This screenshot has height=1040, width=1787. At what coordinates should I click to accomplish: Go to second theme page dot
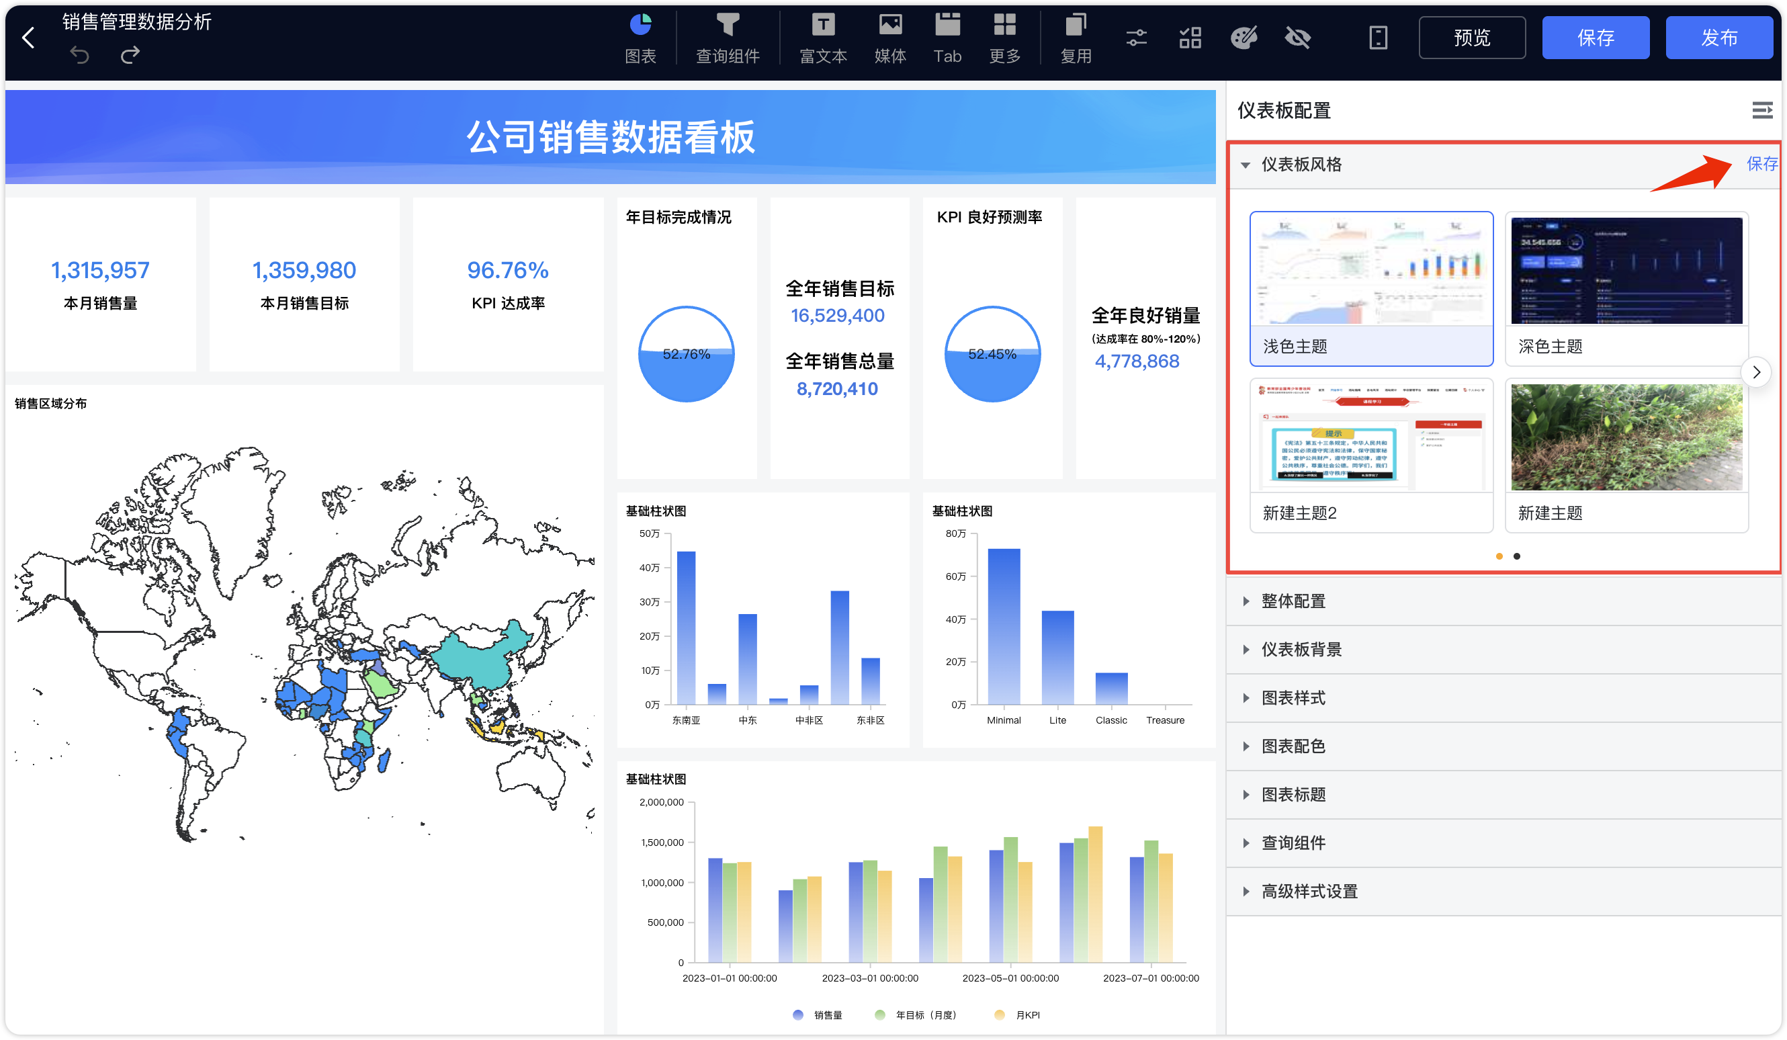pyautogui.click(x=1516, y=556)
